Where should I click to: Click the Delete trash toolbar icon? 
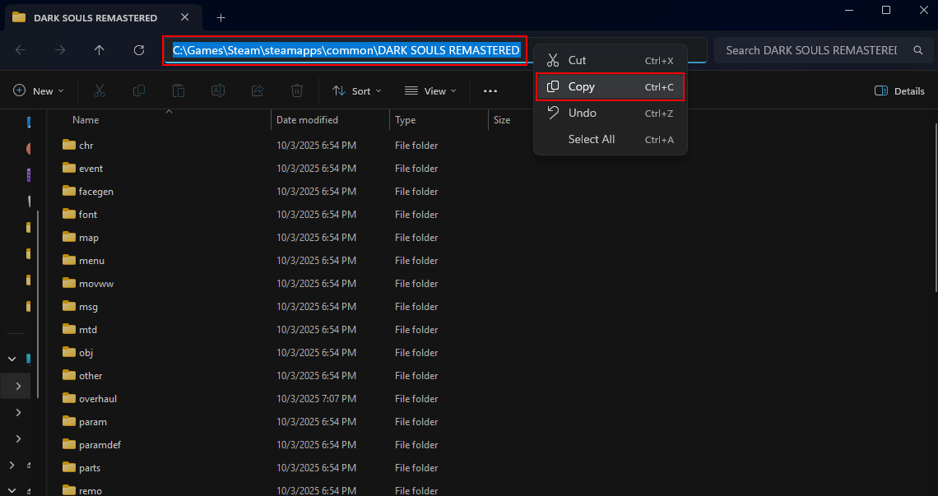click(x=297, y=91)
